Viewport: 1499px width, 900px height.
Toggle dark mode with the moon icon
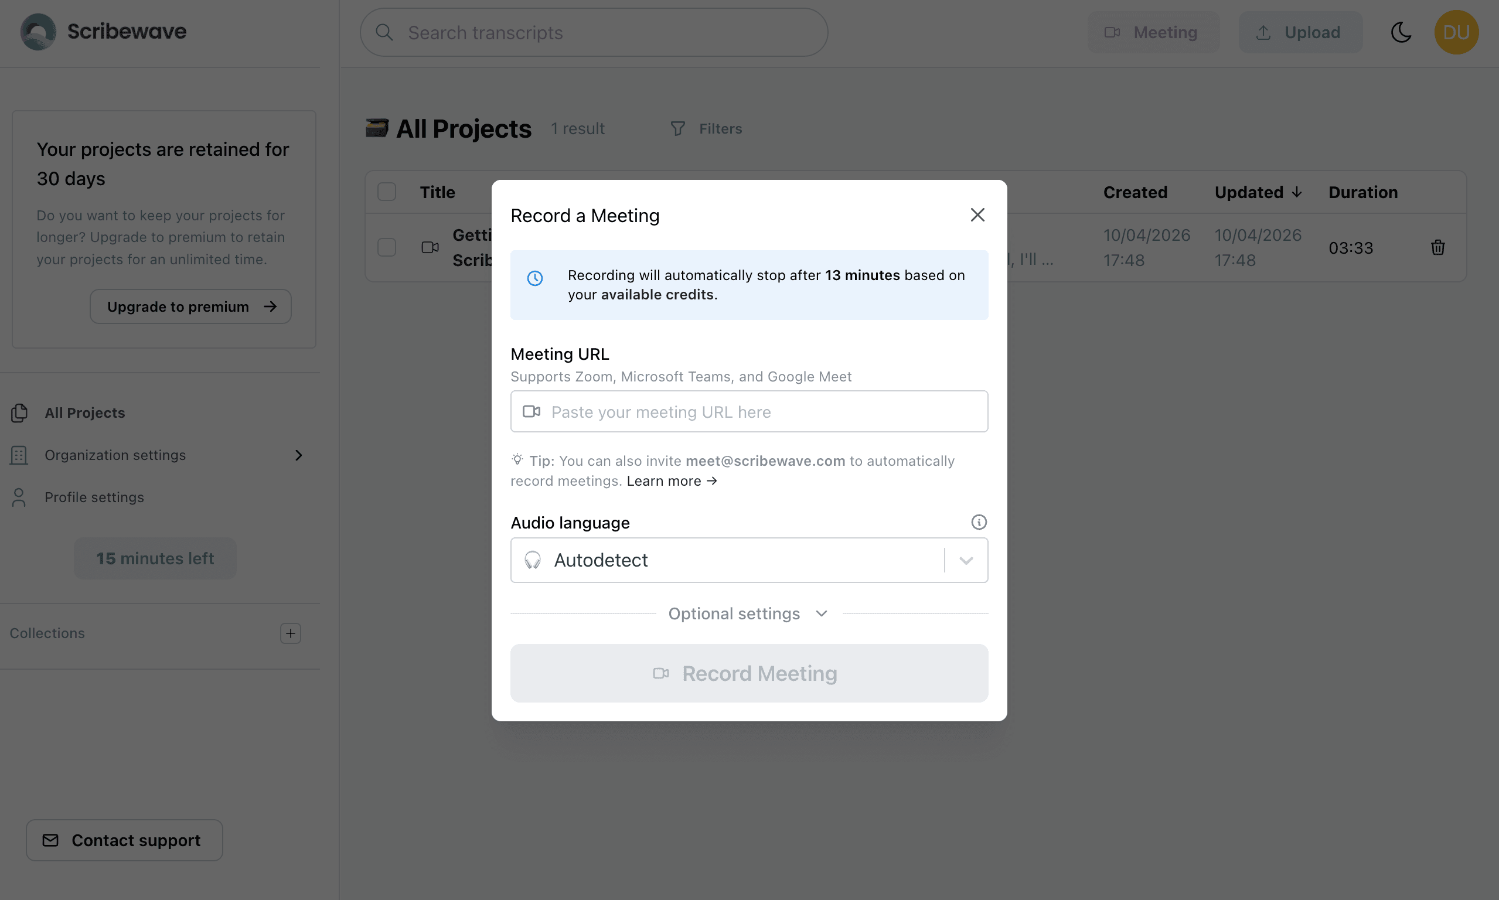click(x=1401, y=32)
